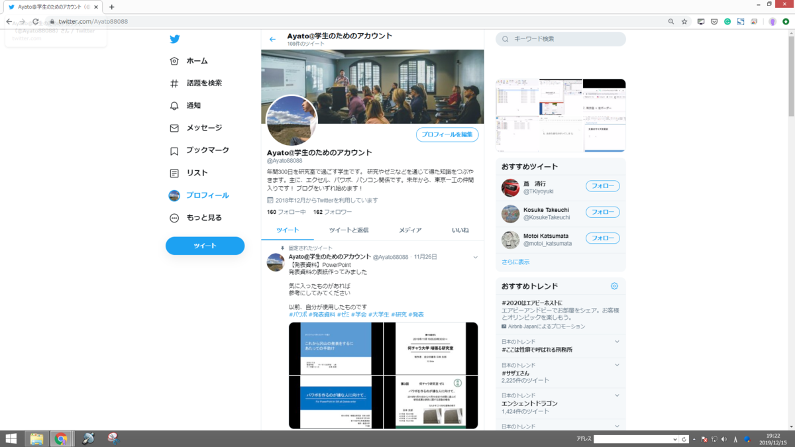795x447 pixels.
Task: Open ブックマーク with the bookmark icon
Action: (174, 150)
